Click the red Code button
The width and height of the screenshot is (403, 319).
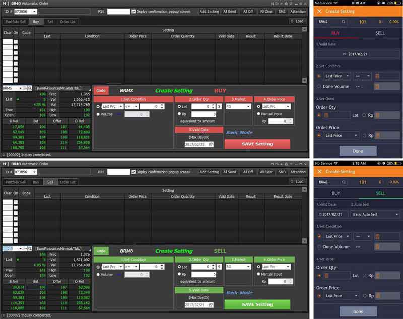pyautogui.click(x=101, y=91)
